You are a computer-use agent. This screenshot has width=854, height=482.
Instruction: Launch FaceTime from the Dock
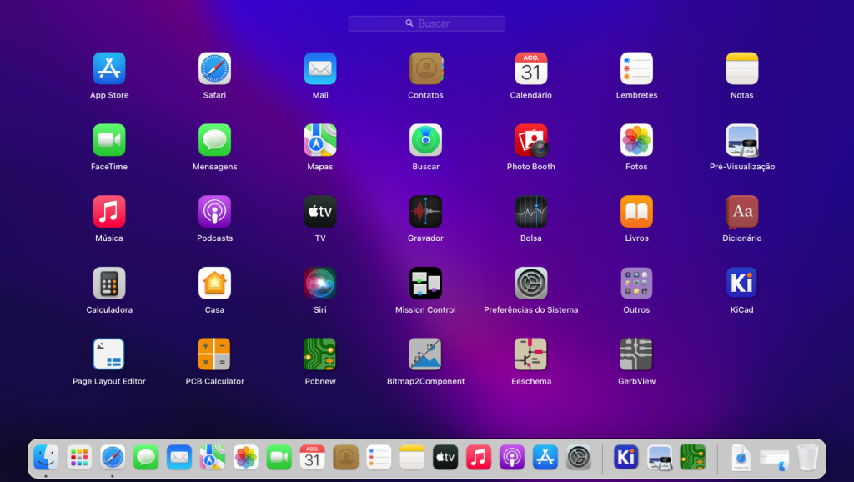(x=279, y=458)
